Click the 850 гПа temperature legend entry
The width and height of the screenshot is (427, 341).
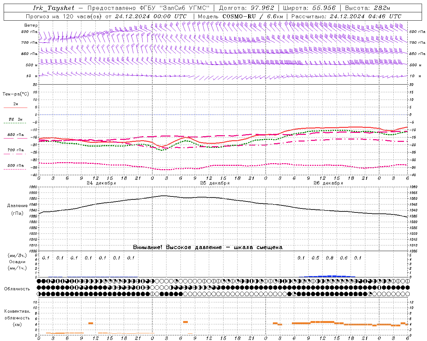(16, 135)
